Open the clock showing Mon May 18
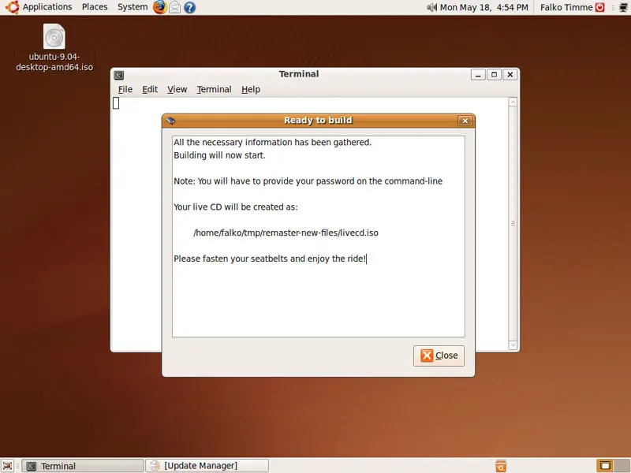631x473 pixels. (x=484, y=7)
